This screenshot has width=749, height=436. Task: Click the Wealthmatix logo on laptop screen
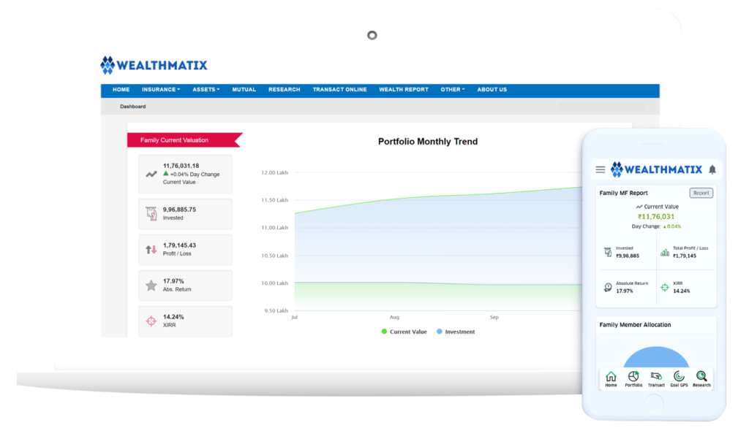154,65
